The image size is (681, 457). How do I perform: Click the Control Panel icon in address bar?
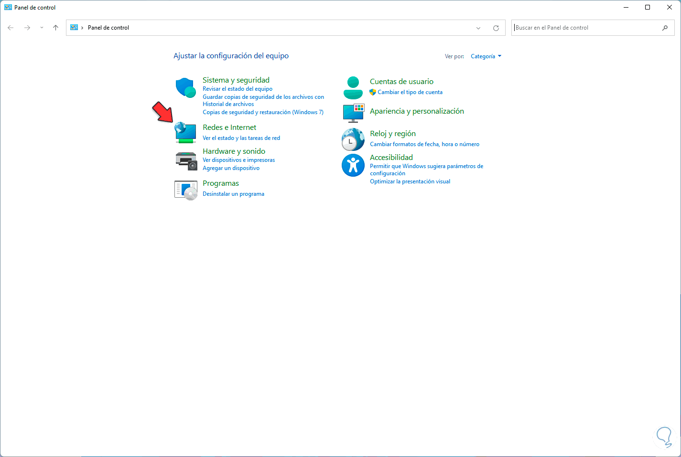point(74,28)
